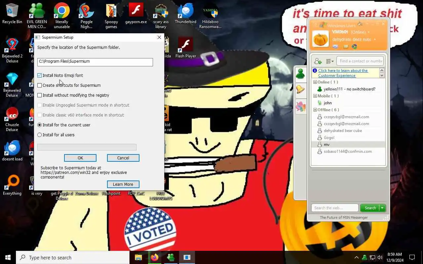Switch to the bell alerts tab
Viewport: 423px width, 264px height.
300,89
